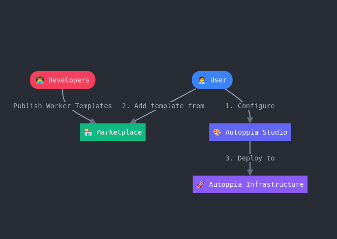Click the 'Publish Worker Templates' edge label

pos(63,106)
